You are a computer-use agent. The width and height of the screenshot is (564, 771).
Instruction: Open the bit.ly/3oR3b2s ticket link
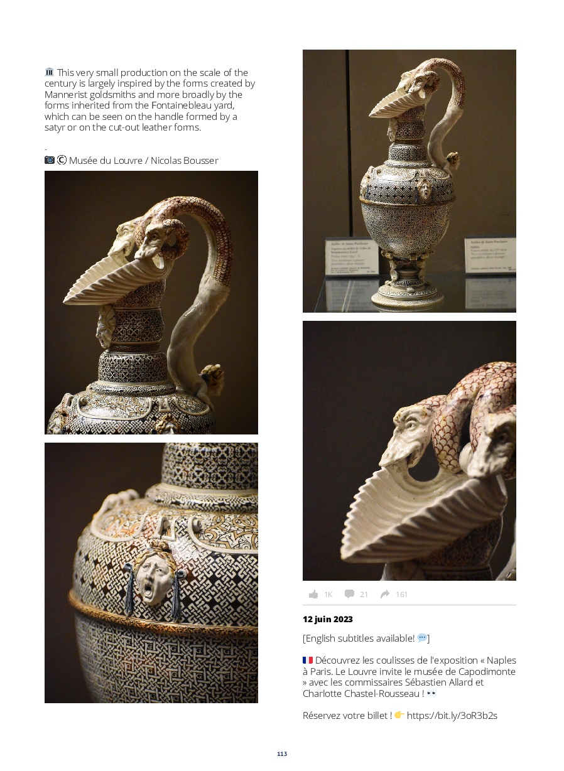point(452,715)
